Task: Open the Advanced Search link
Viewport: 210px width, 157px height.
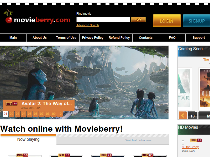Action: [88, 25]
